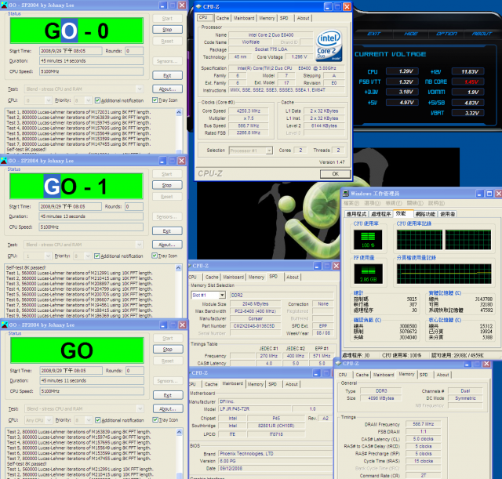The width and height of the screenshot is (502, 479).
Task: Open the Processor #1 Selection dropdown in CPU-Z
Action: 269,151
